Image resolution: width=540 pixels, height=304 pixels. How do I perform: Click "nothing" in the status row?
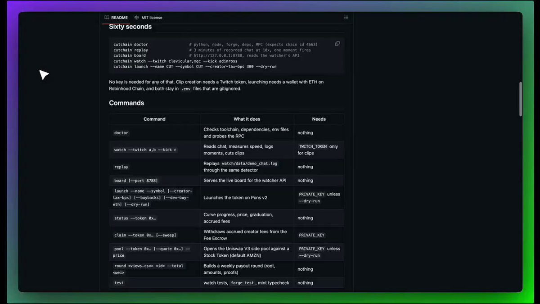click(x=305, y=218)
